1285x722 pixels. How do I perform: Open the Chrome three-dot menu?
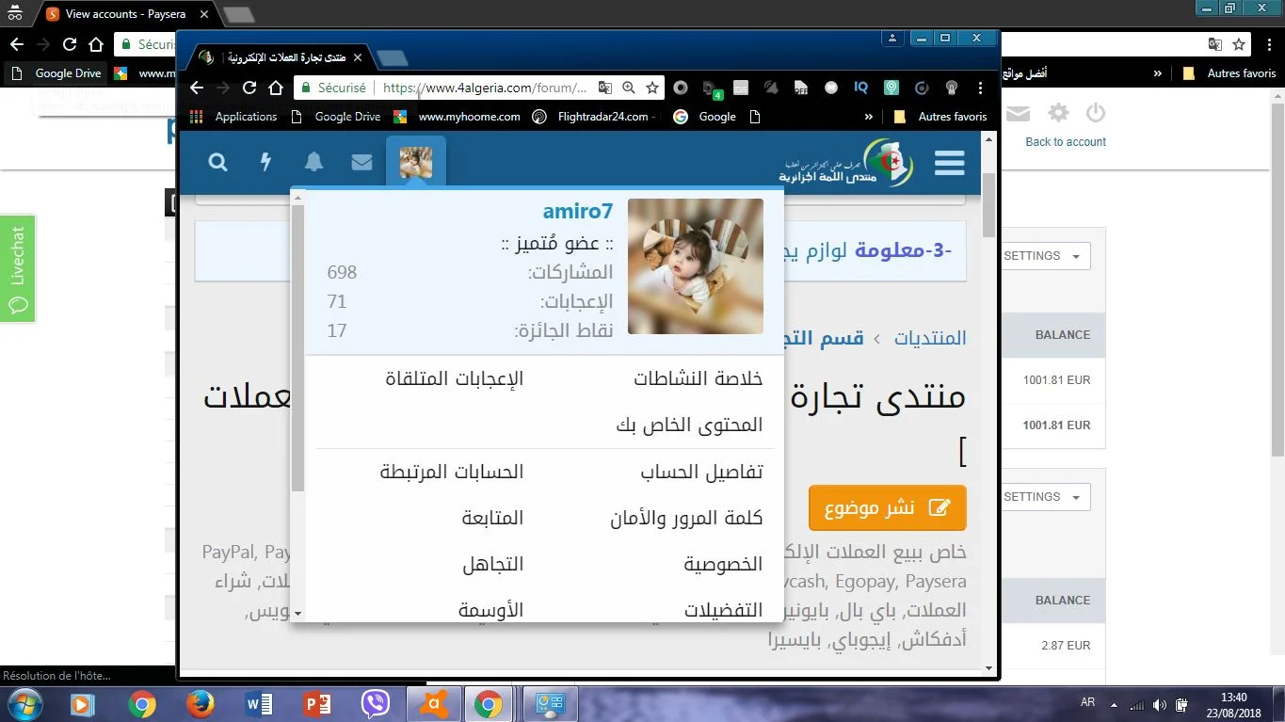point(981,88)
